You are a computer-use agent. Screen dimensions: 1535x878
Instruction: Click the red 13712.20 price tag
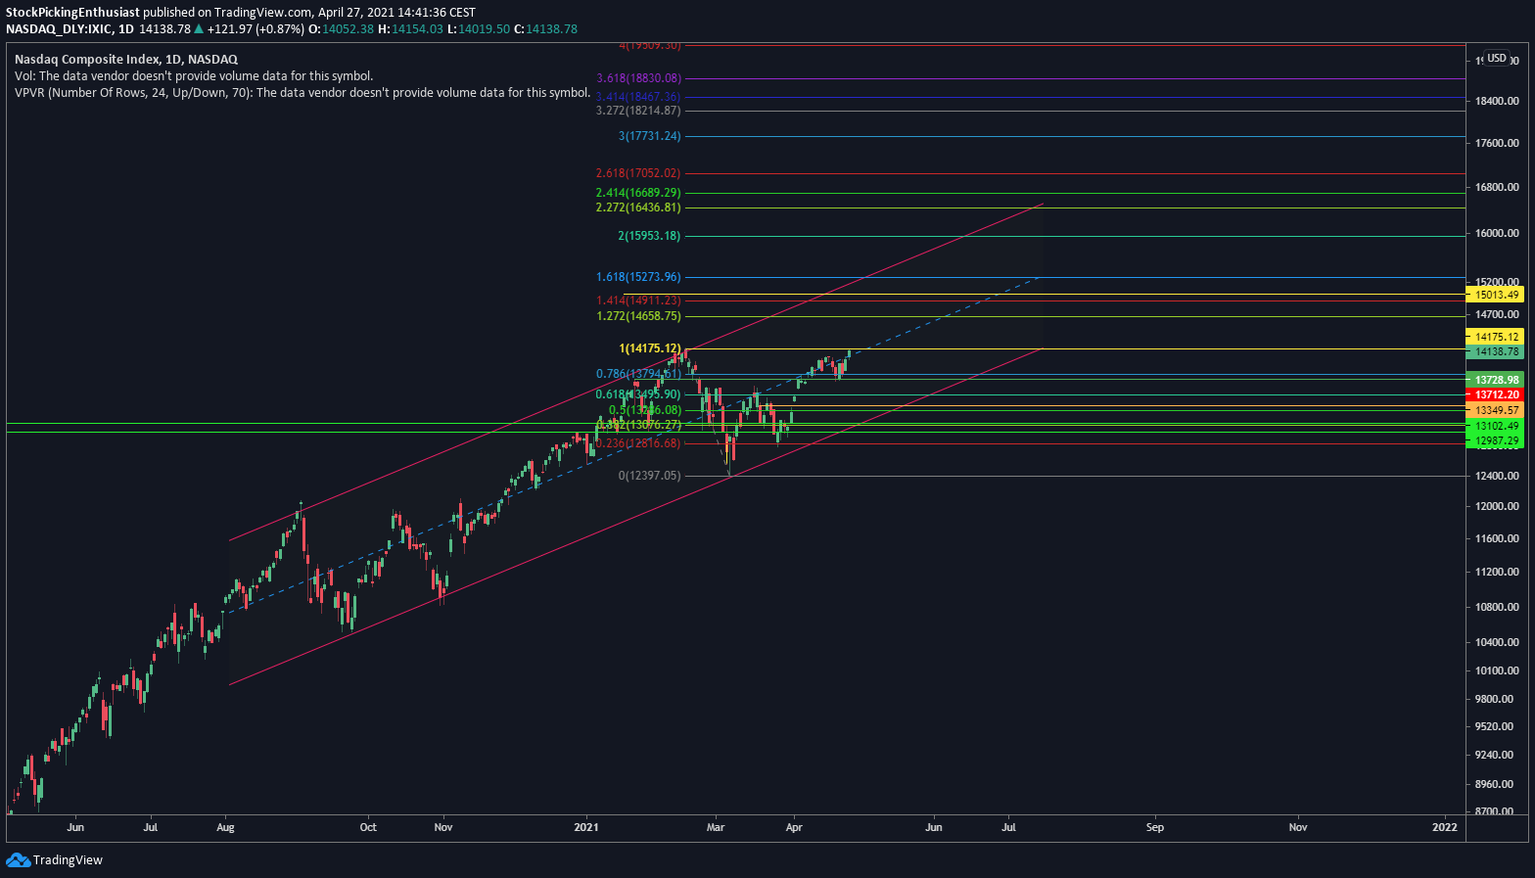coord(1497,394)
